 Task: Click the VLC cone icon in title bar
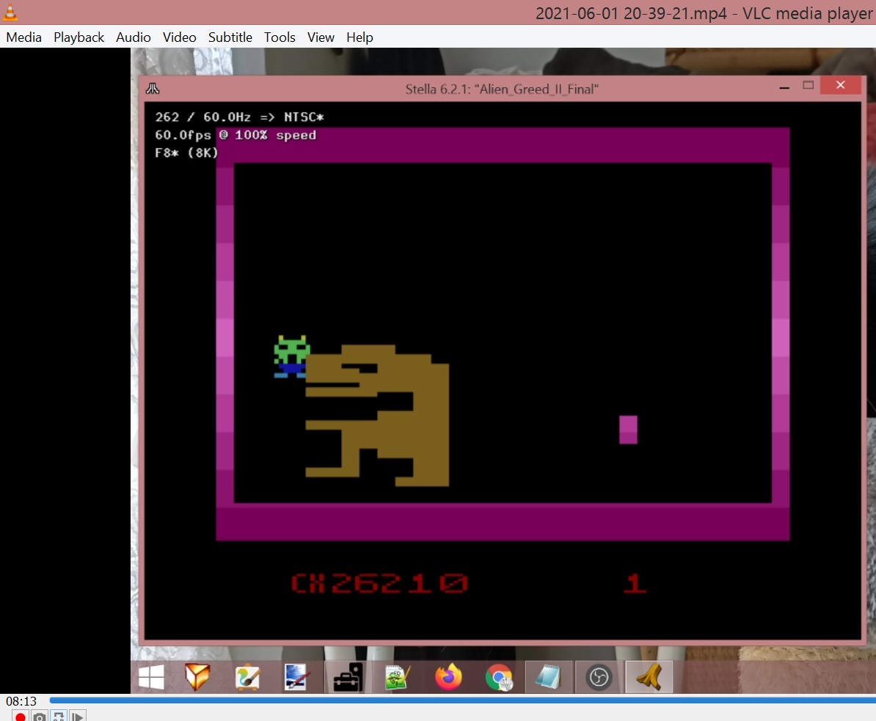(10, 12)
